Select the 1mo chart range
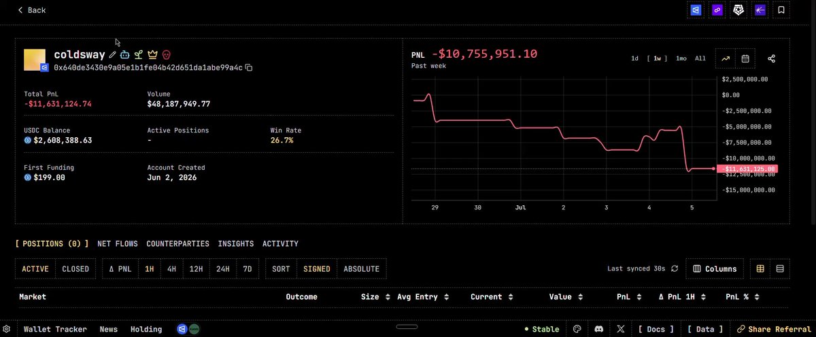 [x=681, y=58]
